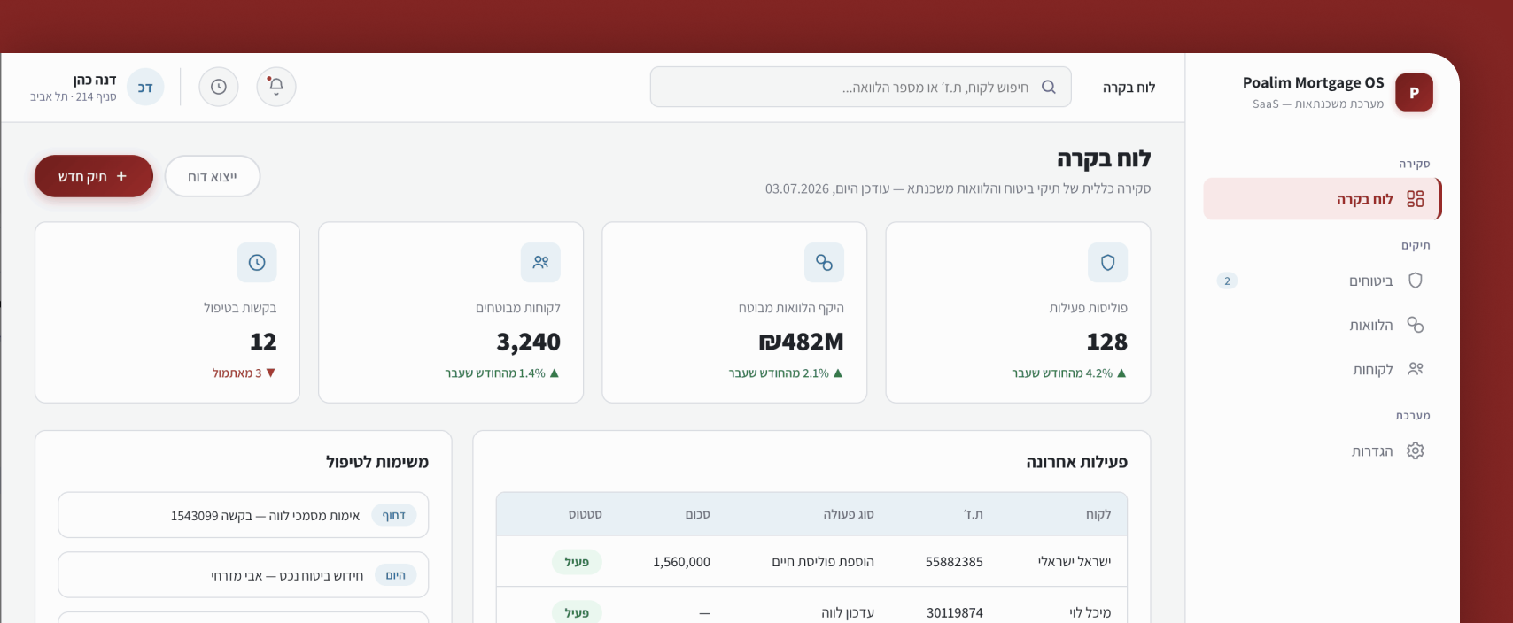
Task: Click the shield icon on פוליסות פעילות card
Action: 1107,262
